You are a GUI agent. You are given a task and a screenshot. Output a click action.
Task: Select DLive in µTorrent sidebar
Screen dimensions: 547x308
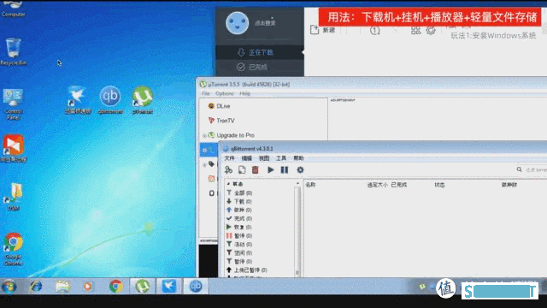click(219, 106)
